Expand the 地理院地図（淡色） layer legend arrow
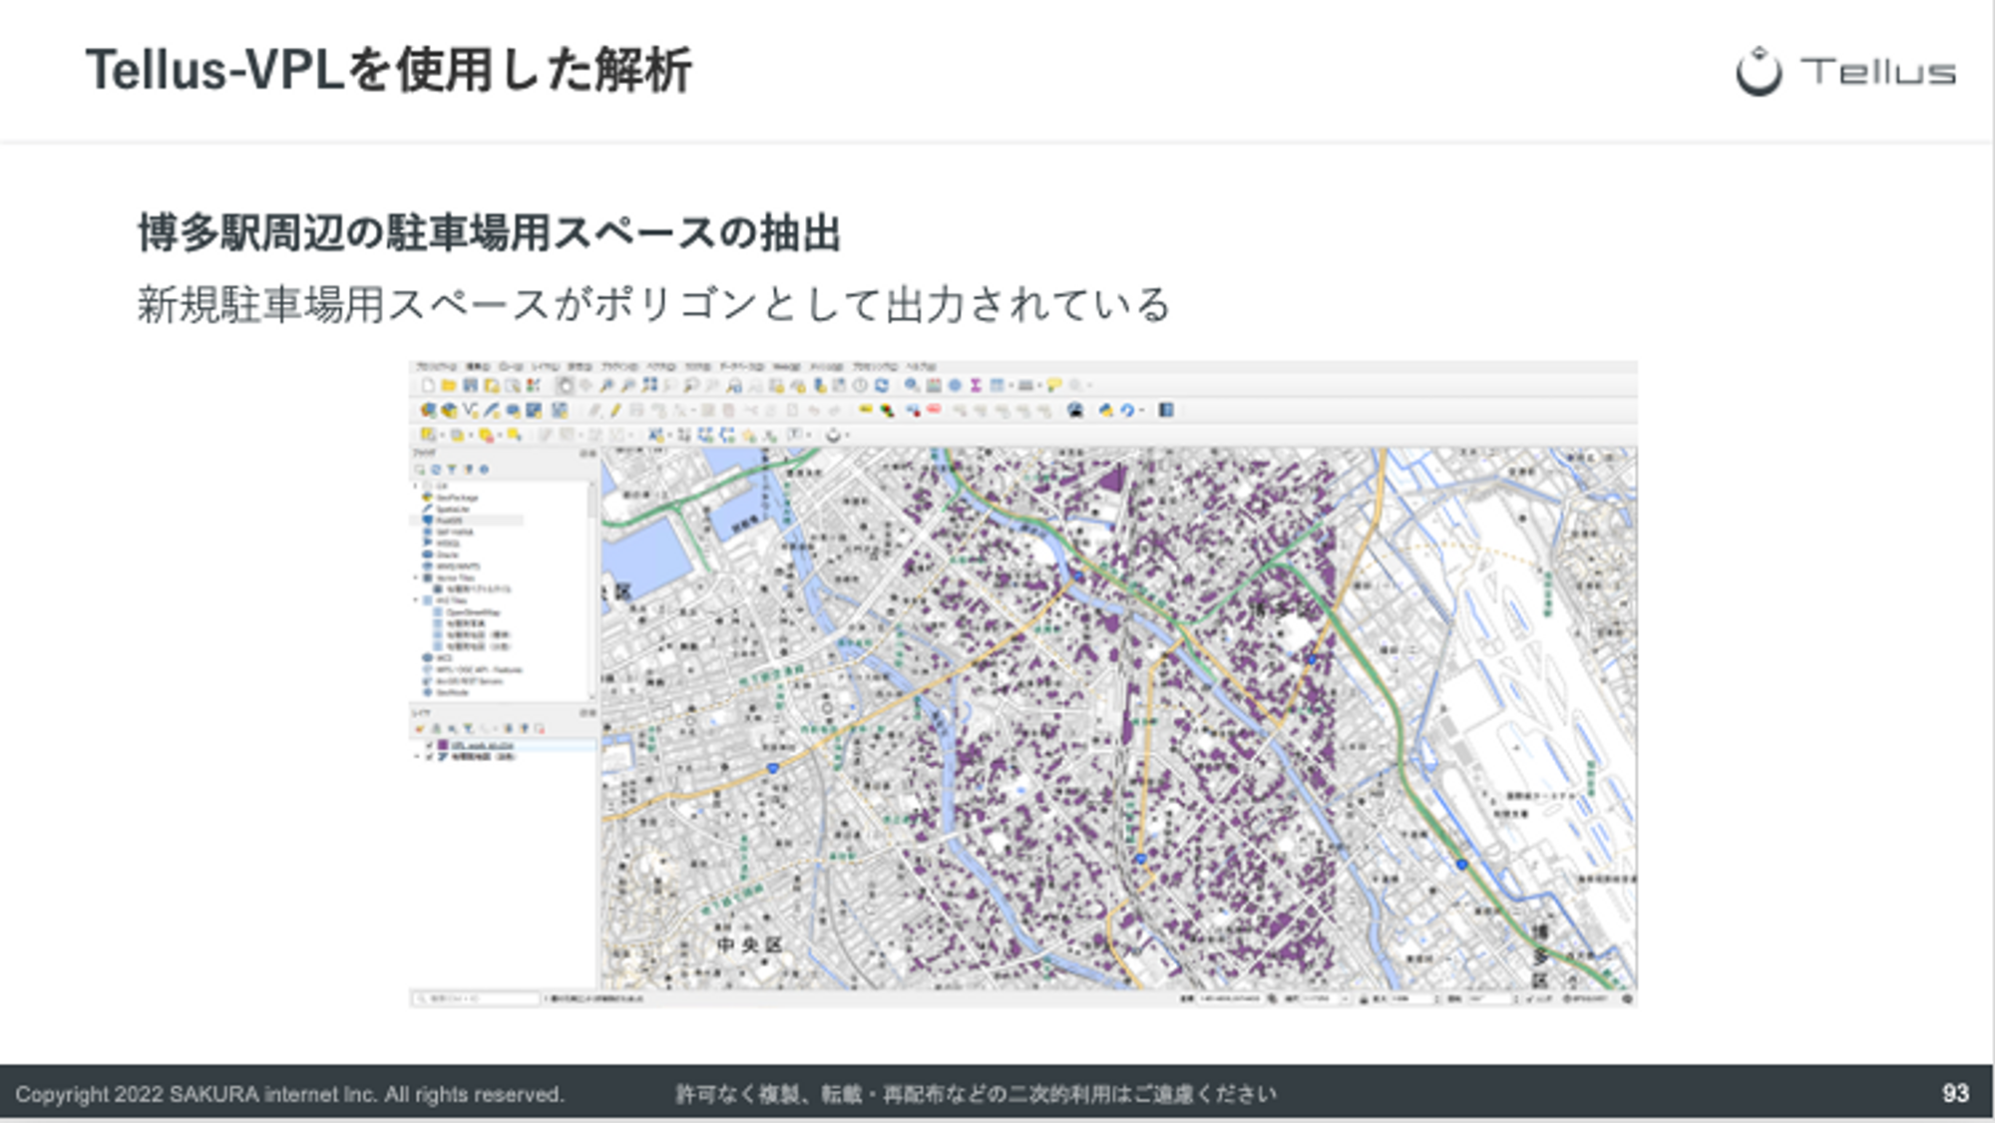The height and width of the screenshot is (1123, 1995). click(416, 757)
